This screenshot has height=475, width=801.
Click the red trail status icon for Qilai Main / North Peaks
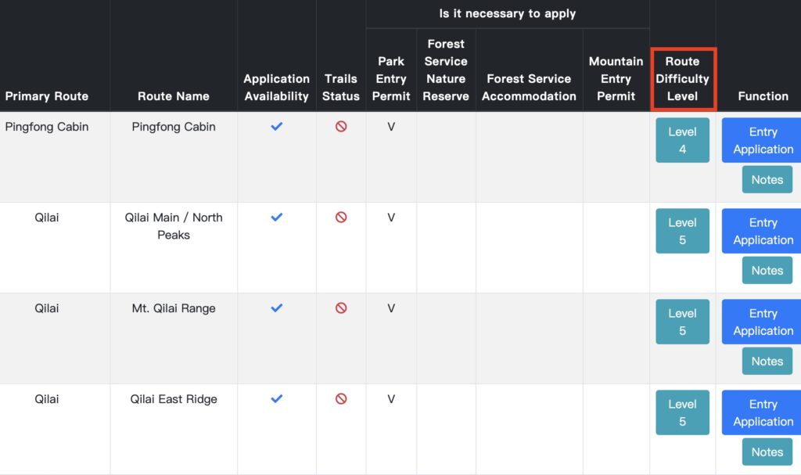point(341,218)
